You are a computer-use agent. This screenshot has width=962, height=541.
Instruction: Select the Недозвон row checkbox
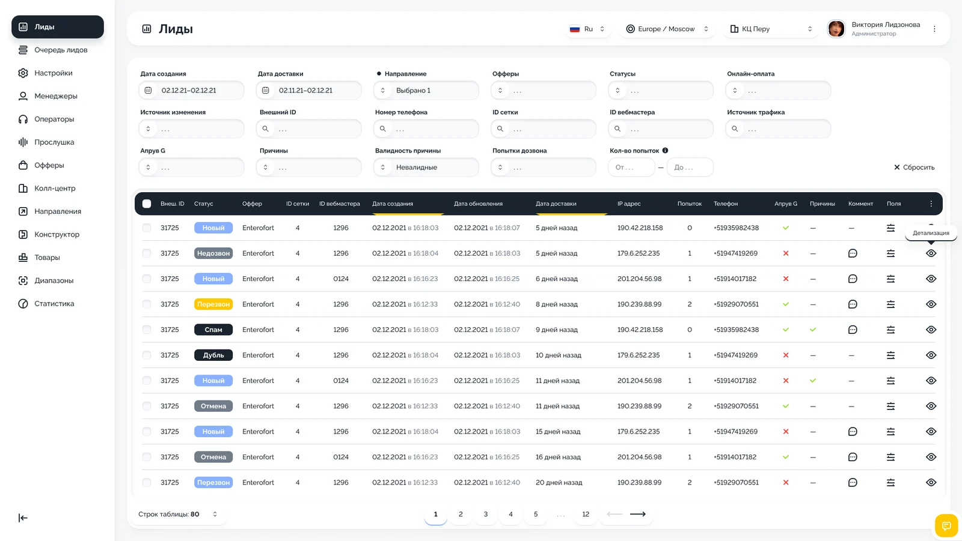click(x=147, y=253)
